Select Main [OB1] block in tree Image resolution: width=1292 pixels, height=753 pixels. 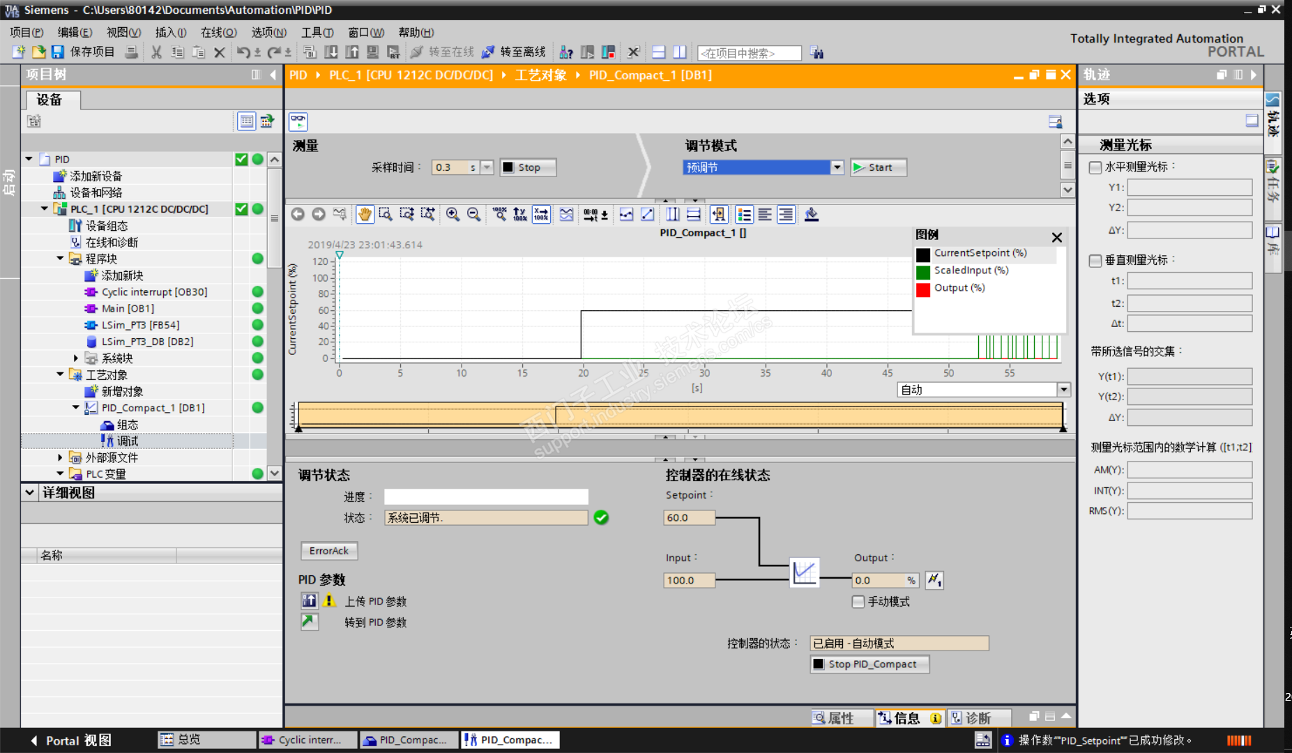(x=128, y=308)
